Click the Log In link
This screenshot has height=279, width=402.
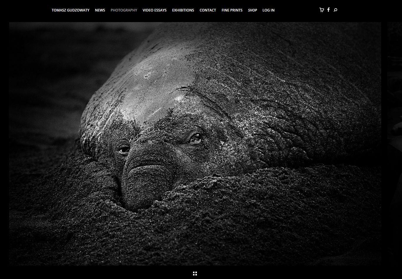click(x=268, y=10)
